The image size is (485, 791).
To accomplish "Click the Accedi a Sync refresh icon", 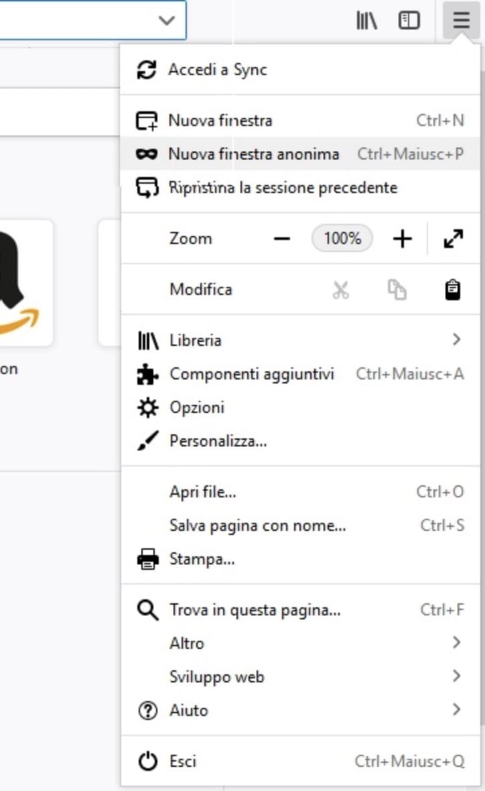I will 146,69.
